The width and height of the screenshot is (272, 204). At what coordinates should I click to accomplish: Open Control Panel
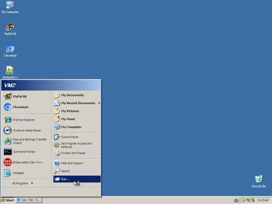coord(77,137)
